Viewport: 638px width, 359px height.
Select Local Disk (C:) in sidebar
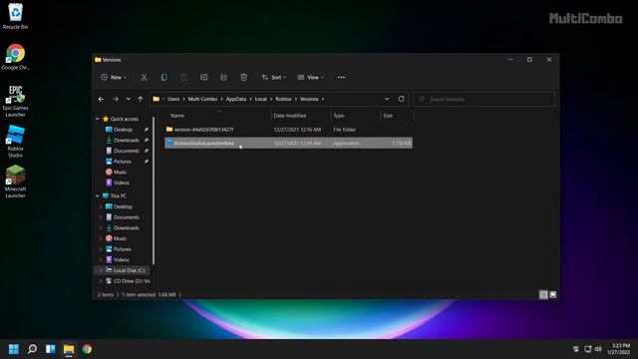pos(129,270)
